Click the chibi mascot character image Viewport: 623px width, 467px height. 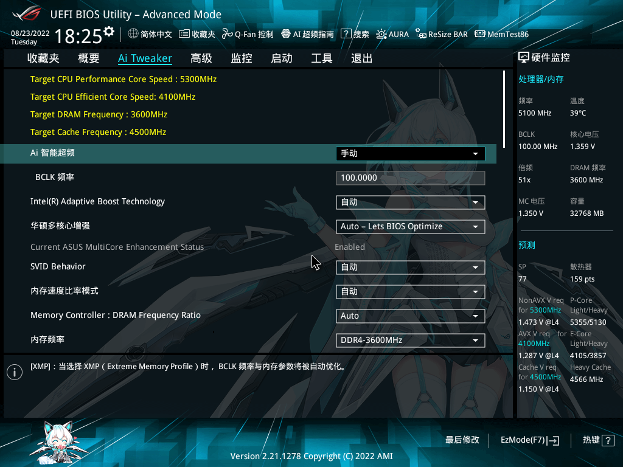tap(60, 443)
